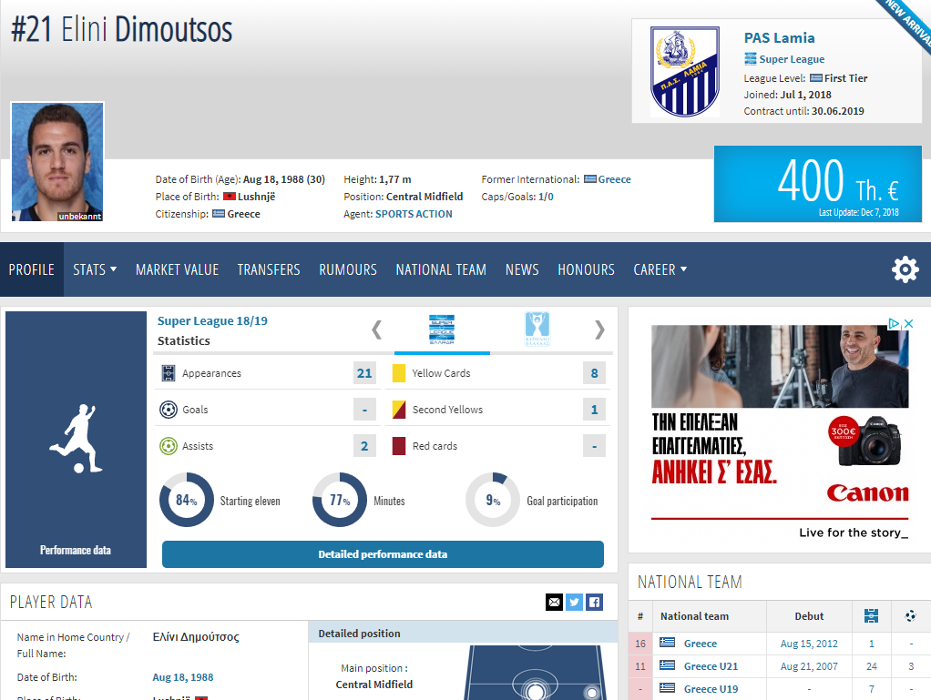Screen dimensions: 931x700
Task: Go to next competition with right chevron
Action: coord(599,330)
